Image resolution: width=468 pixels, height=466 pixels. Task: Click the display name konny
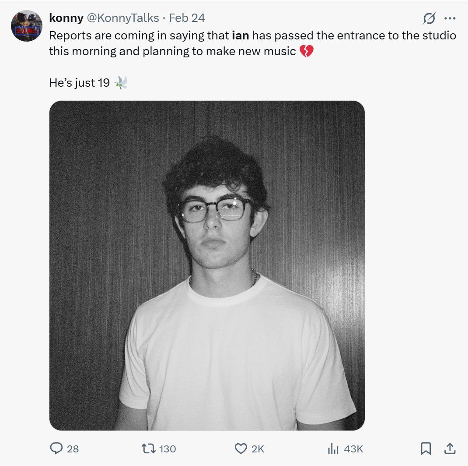[x=66, y=18]
